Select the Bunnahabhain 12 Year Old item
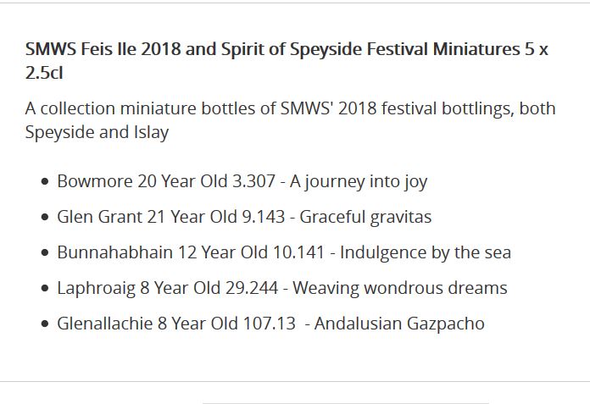This screenshot has width=590, height=404. [284, 252]
